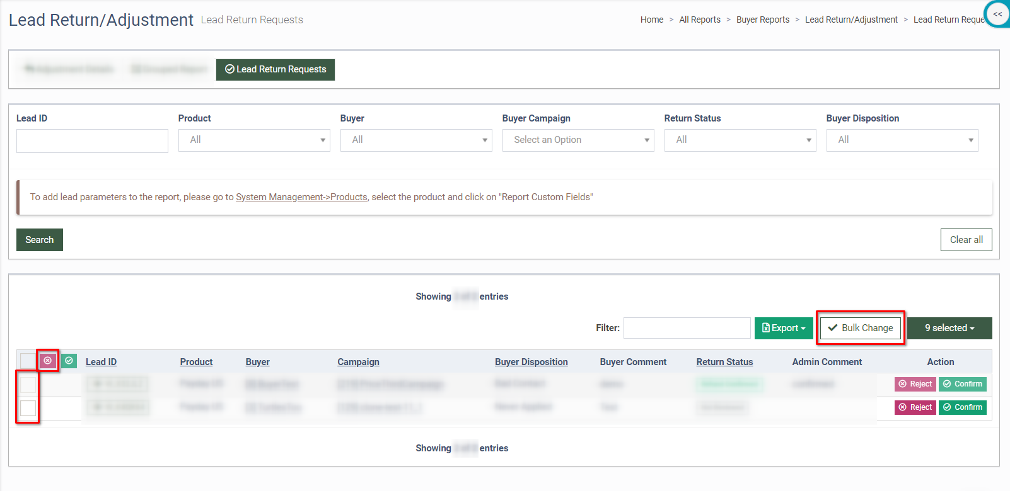
Task: Confirm the first lead return request
Action: [962, 384]
